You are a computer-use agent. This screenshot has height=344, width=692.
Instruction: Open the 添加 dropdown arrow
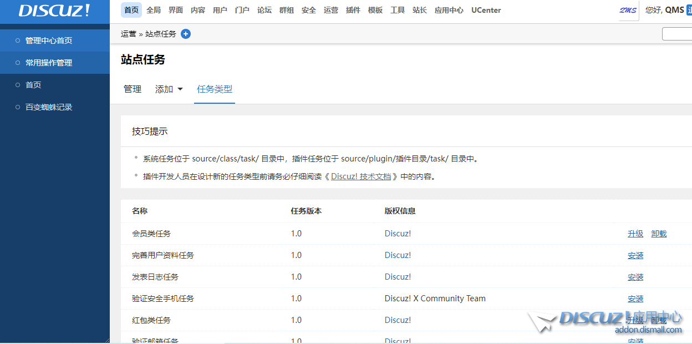pyautogui.click(x=180, y=89)
